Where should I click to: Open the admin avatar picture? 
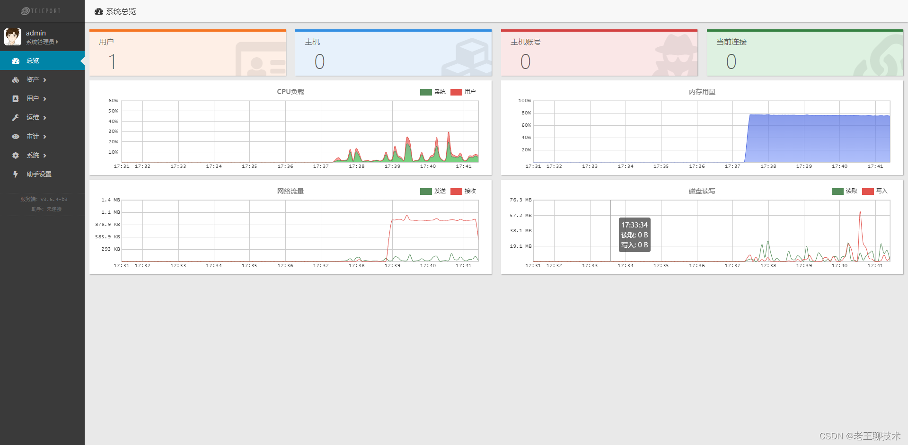point(13,37)
